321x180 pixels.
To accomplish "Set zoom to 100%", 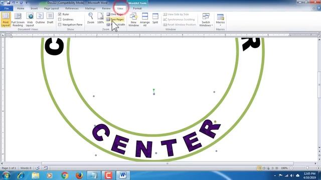I will click(100, 18).
